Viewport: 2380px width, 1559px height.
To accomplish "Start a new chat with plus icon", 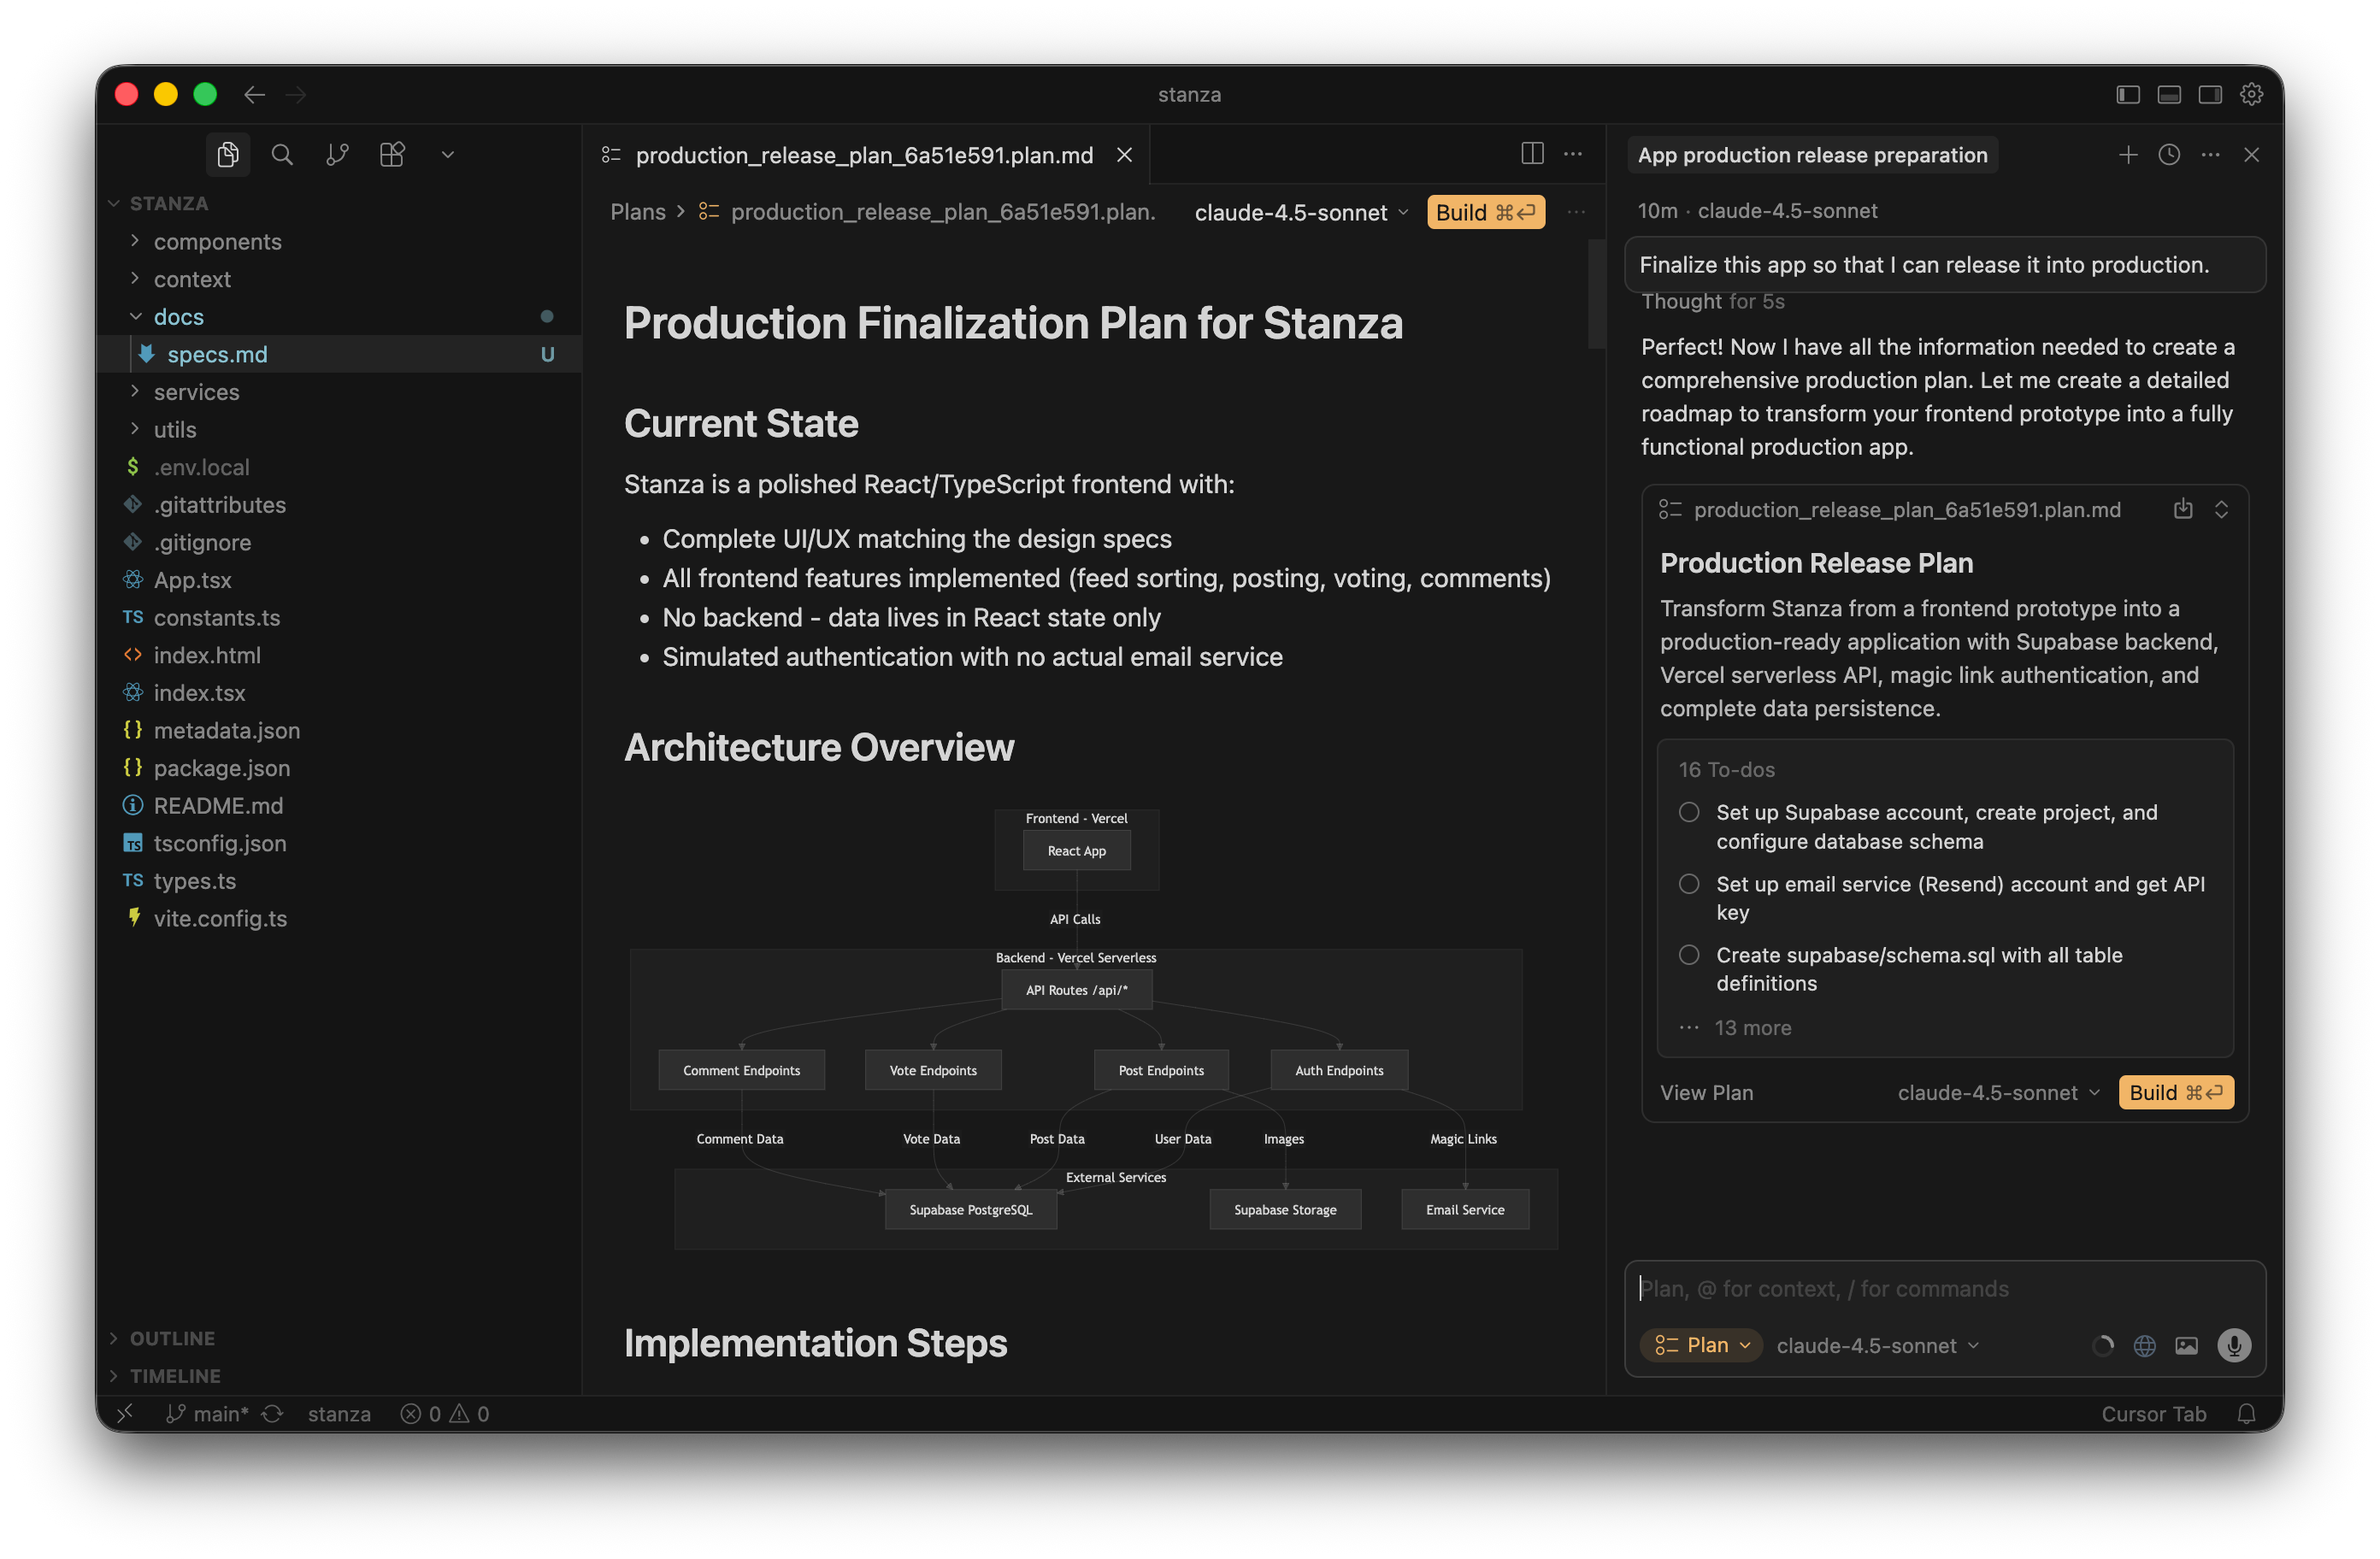I will tap(2128, 155).
